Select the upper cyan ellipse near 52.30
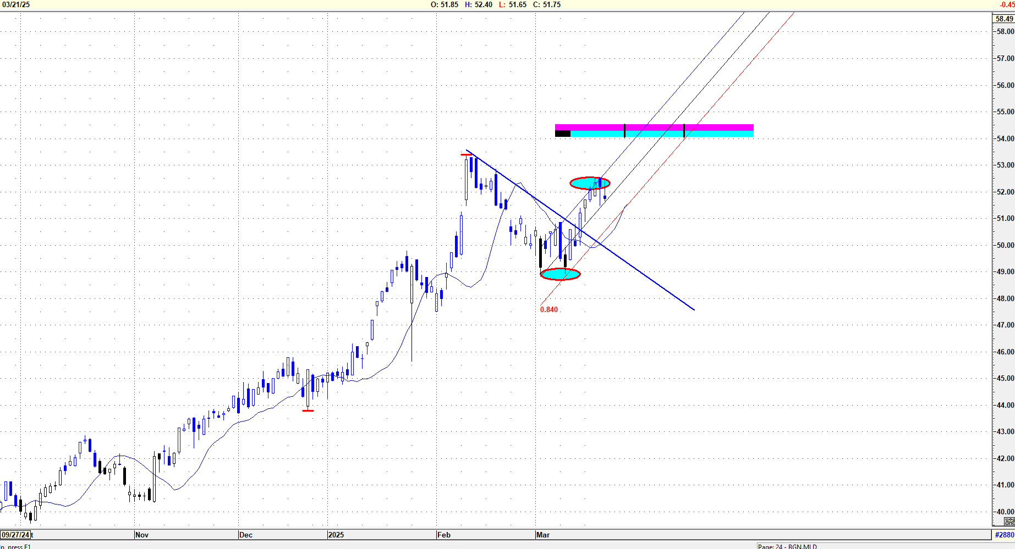Image resolution: width=1015 pixels, height=549 pixels. coord(590,183)
